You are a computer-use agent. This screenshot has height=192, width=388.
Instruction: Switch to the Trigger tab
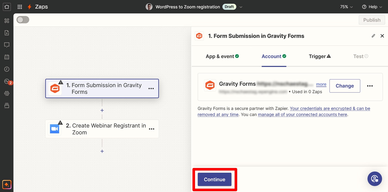click(320, 56)
